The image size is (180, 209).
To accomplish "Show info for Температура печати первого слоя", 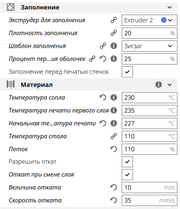I will click(x=114, y=111).
